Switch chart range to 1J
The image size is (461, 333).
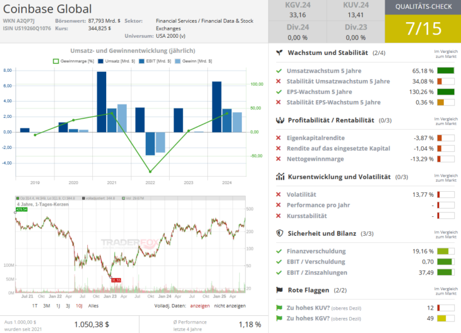(x=58, y=306)
